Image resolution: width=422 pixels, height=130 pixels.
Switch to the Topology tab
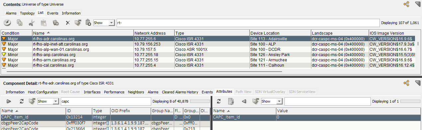pos(27,13)
